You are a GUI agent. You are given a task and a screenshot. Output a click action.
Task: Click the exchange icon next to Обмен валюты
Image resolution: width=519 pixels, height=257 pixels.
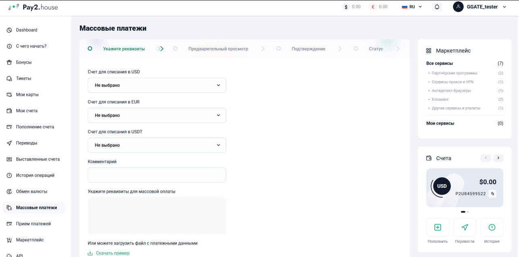click(x=9, y=191)
